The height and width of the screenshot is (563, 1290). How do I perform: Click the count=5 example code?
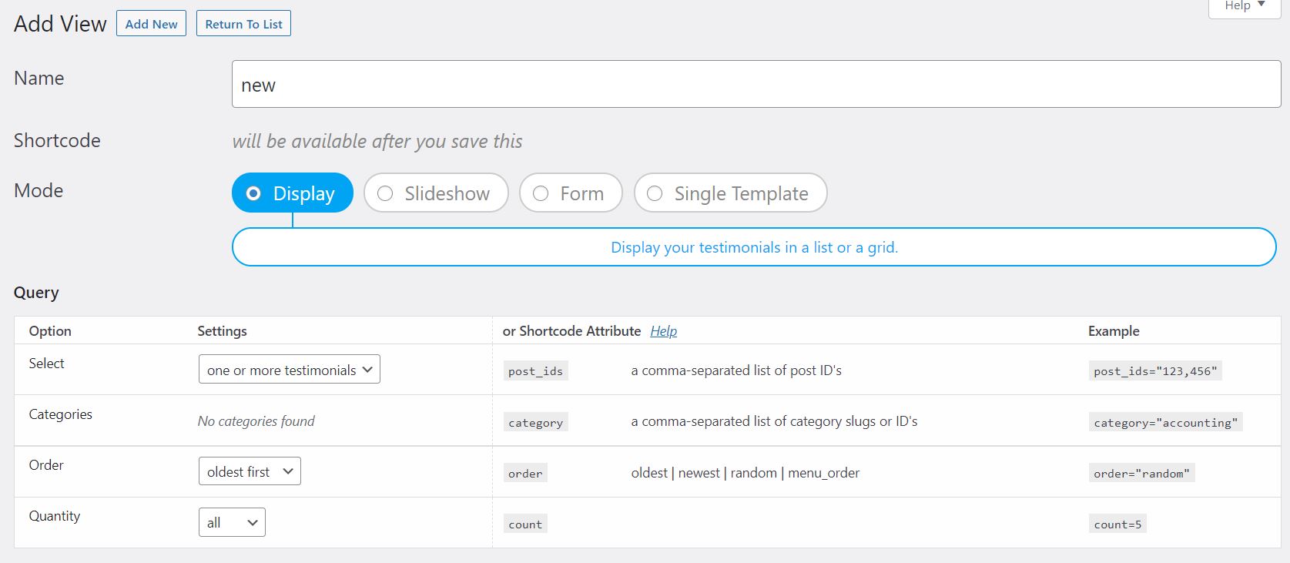point(1117,524)
